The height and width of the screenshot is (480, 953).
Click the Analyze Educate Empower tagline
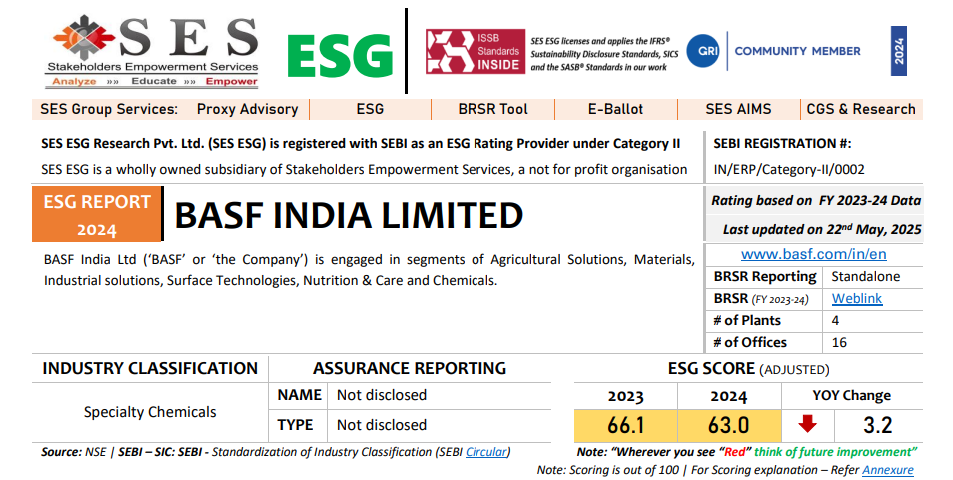click(x=155, y=81)
